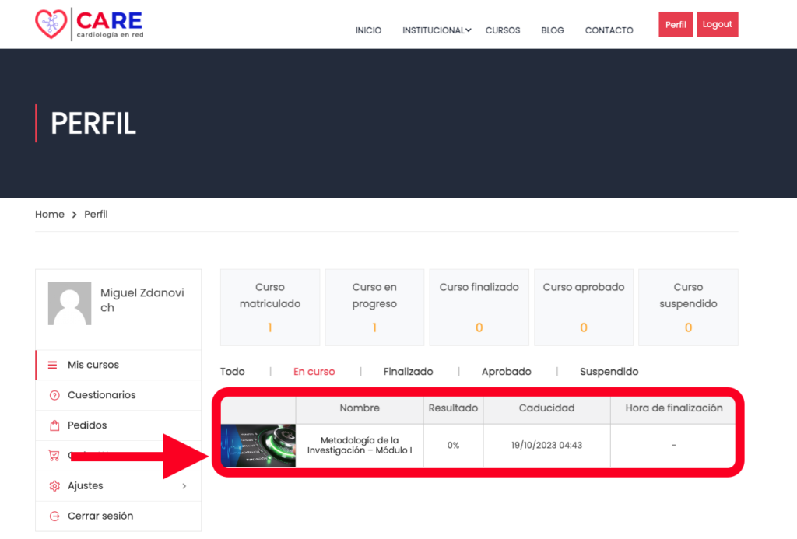Image resolution: width=797 pixels, height=539 pixels.
Task: Open the Cursos menu item
Action: pyautogui.click(x=502, y=30)
